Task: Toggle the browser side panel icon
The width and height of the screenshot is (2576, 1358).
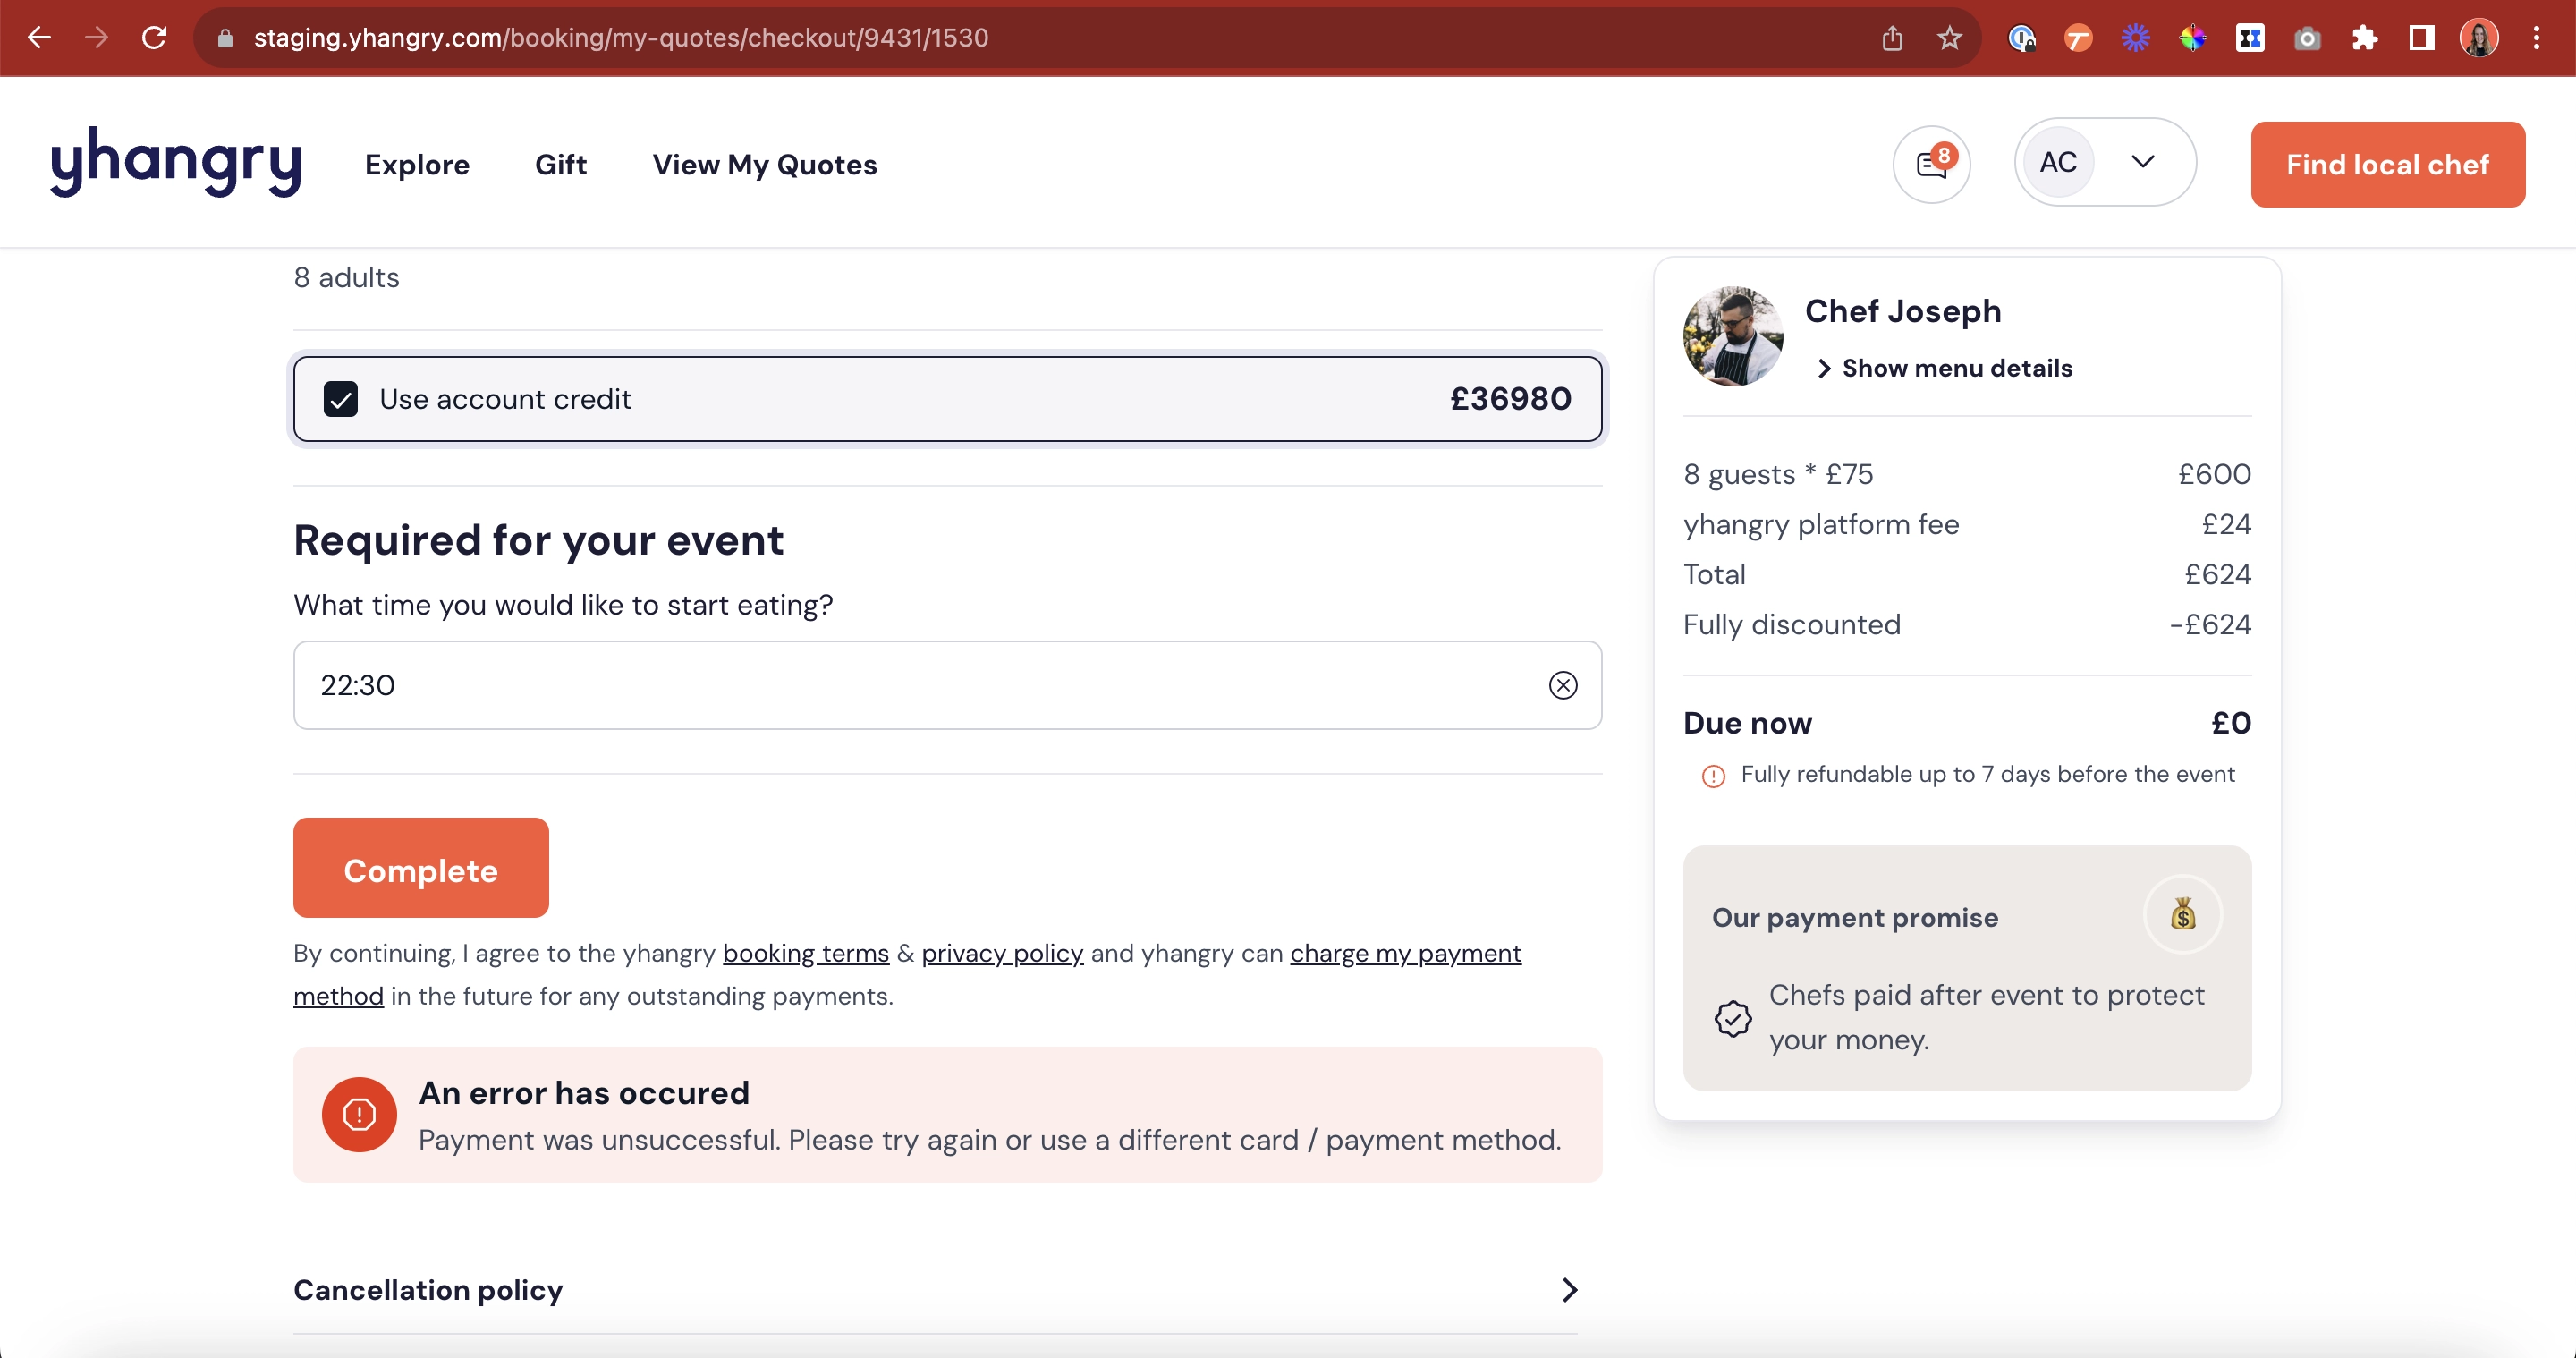Action: pyautogui.click(x=2421, y=38)
